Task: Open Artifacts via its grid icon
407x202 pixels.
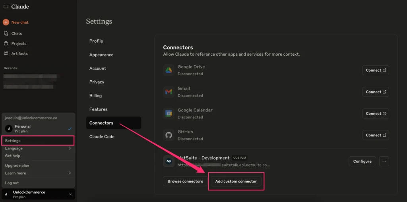Action: [x=6, y=54]
